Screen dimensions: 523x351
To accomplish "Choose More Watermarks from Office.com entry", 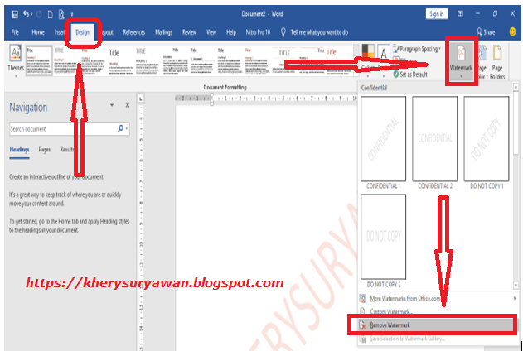I will pyautogui.click(x=437, y=298).
